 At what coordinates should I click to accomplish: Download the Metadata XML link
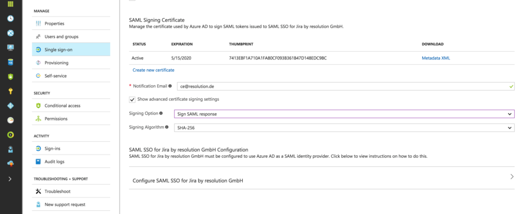(x=435, y=58)
